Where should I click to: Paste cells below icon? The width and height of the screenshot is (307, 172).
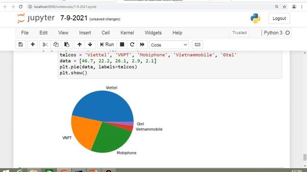coord(67,44)
